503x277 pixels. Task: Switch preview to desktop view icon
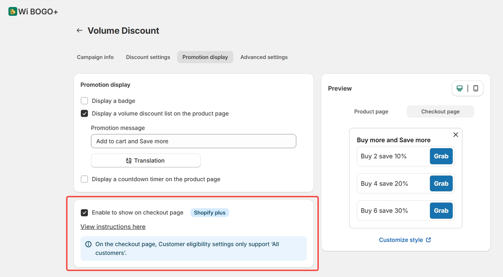tap(459, 88)
